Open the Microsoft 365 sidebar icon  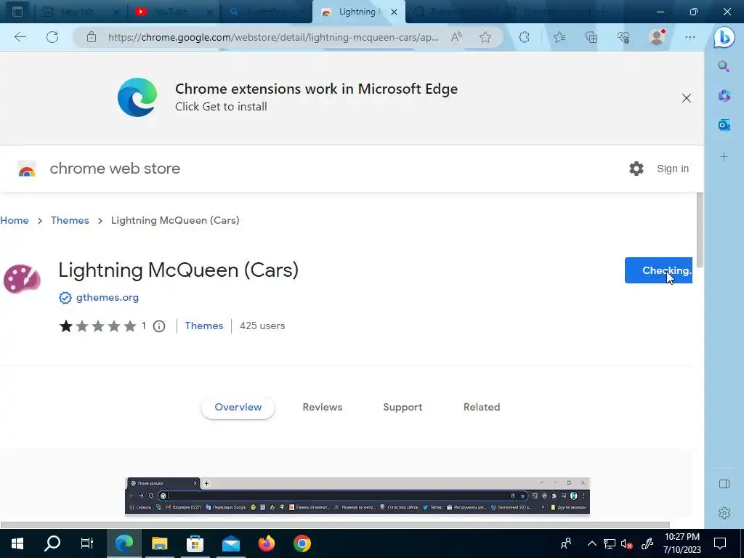click(724, 96)
